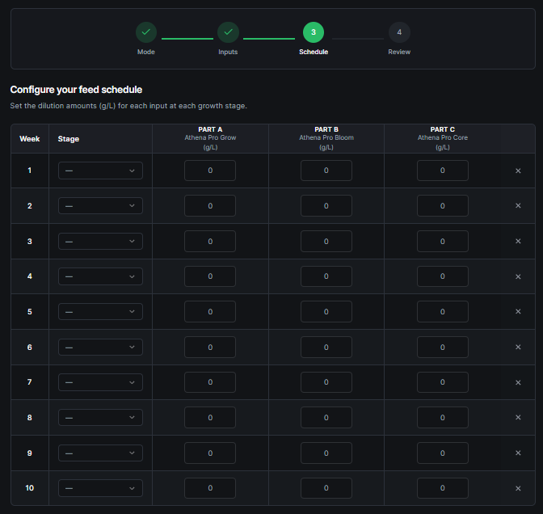The width and height of the screenshot is (543, 514).
Task: Edit week 3 Athena Pro Core amount
Action: [x=443, y=242]
